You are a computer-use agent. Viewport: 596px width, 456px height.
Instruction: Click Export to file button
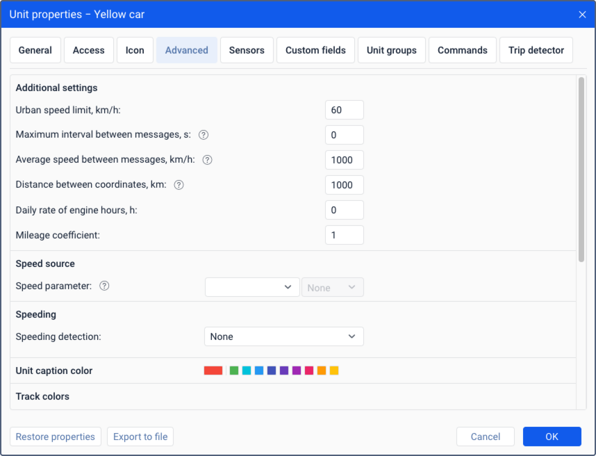pos(140,437)
